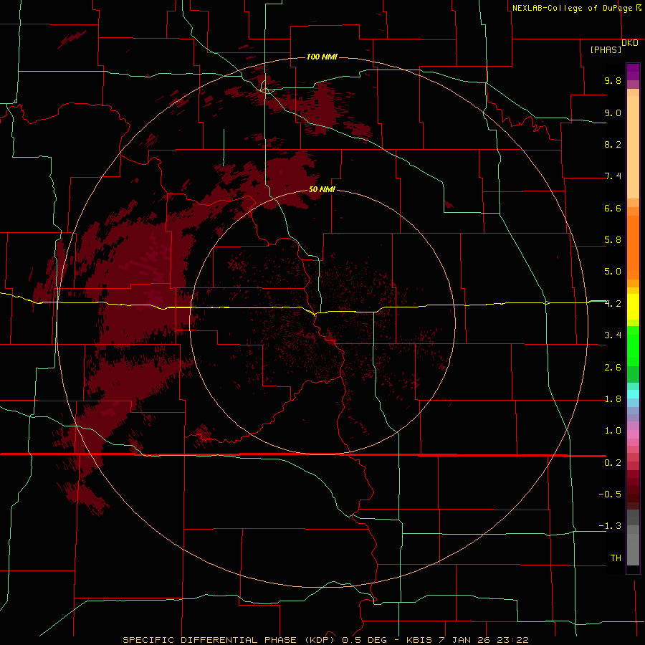Select the 4.2 color scale value

[613, 304]
